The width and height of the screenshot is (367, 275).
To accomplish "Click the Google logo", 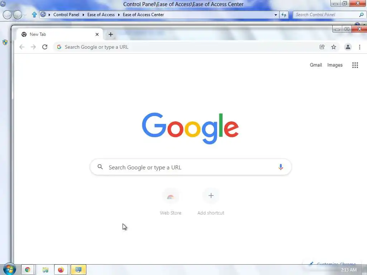I will [x=190, y=129].
